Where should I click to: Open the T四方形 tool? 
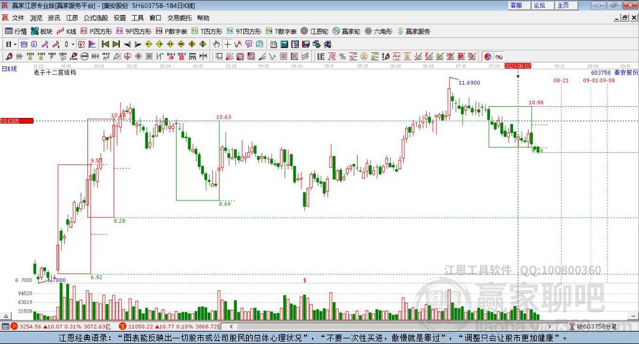click(207, 31)
